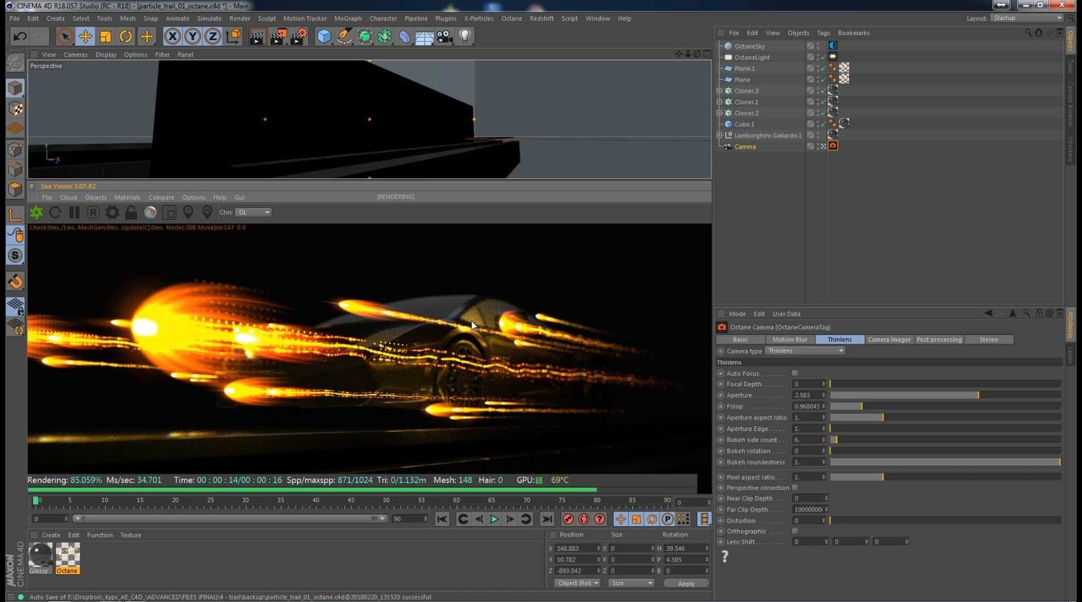Select the Live Selection tool

pyautogui.click(x=64, y=36)
